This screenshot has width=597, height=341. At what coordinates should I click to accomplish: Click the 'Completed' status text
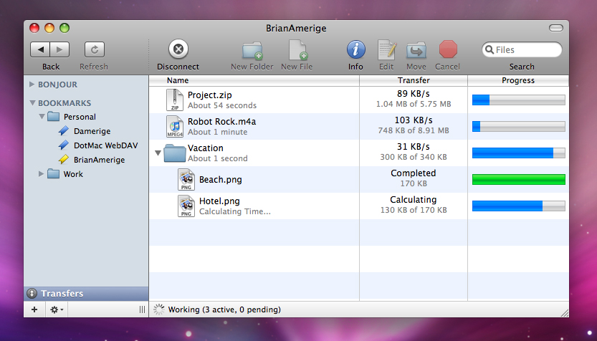pyautogui.click(x=414, y=173)
